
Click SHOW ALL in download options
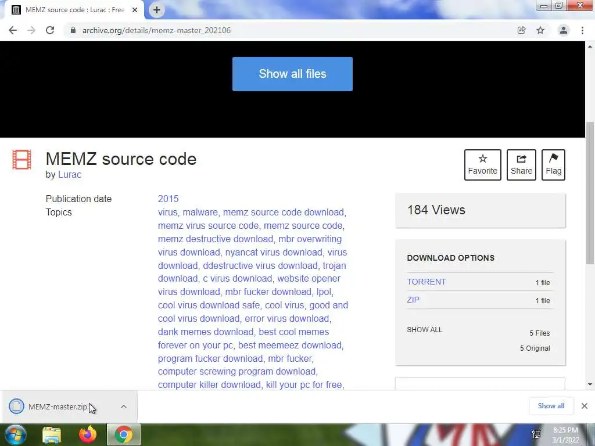[425, 330]
